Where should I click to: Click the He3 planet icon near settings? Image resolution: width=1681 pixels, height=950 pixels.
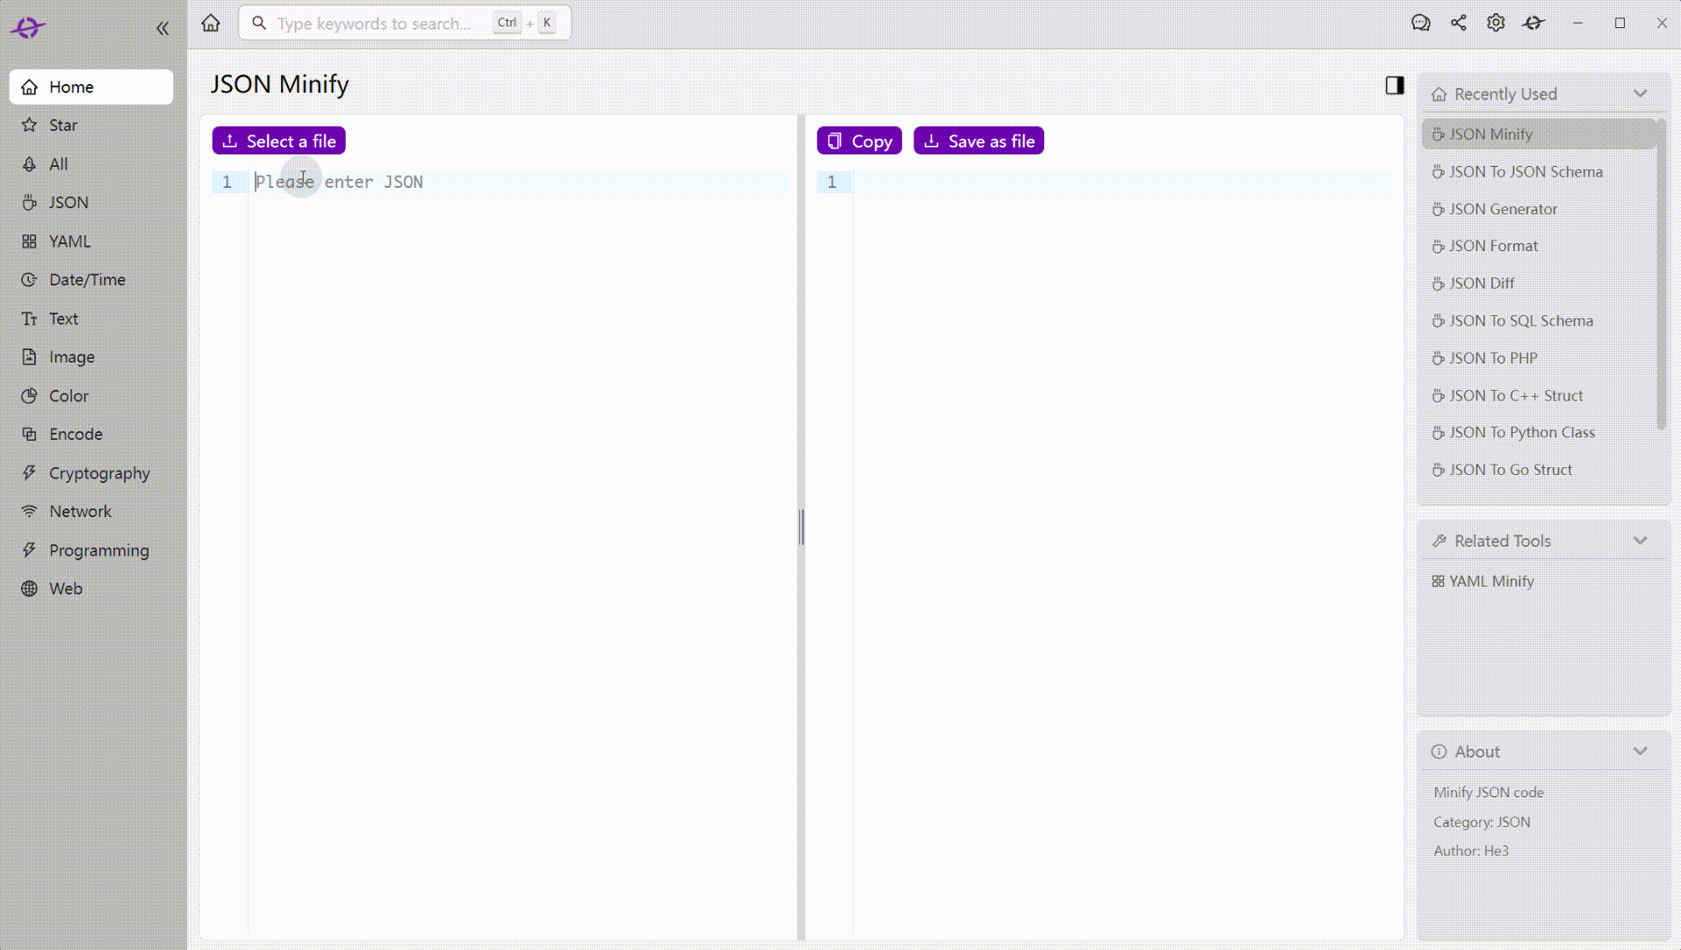click(1533, 23)
